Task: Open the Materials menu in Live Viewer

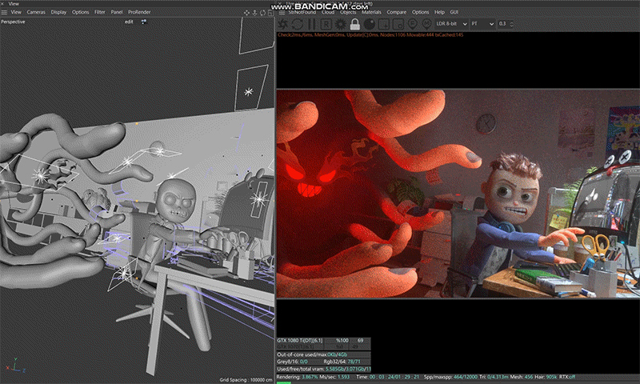Action: point(371,12)
